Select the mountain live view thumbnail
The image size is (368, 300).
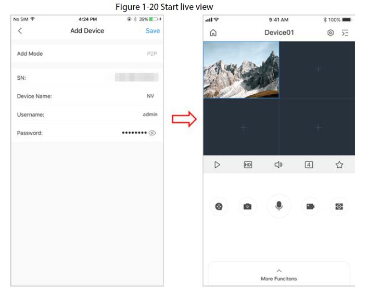point(242,70)
